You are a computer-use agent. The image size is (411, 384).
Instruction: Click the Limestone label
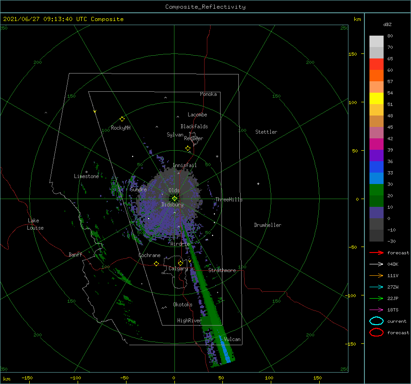tap(86, 176)
